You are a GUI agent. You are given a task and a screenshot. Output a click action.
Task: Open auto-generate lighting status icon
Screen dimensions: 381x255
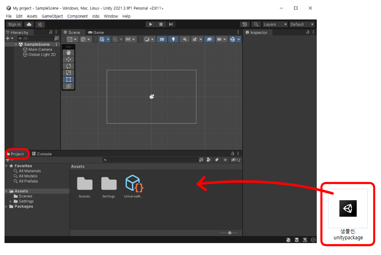pyautogui.click(x=305, y=240)
